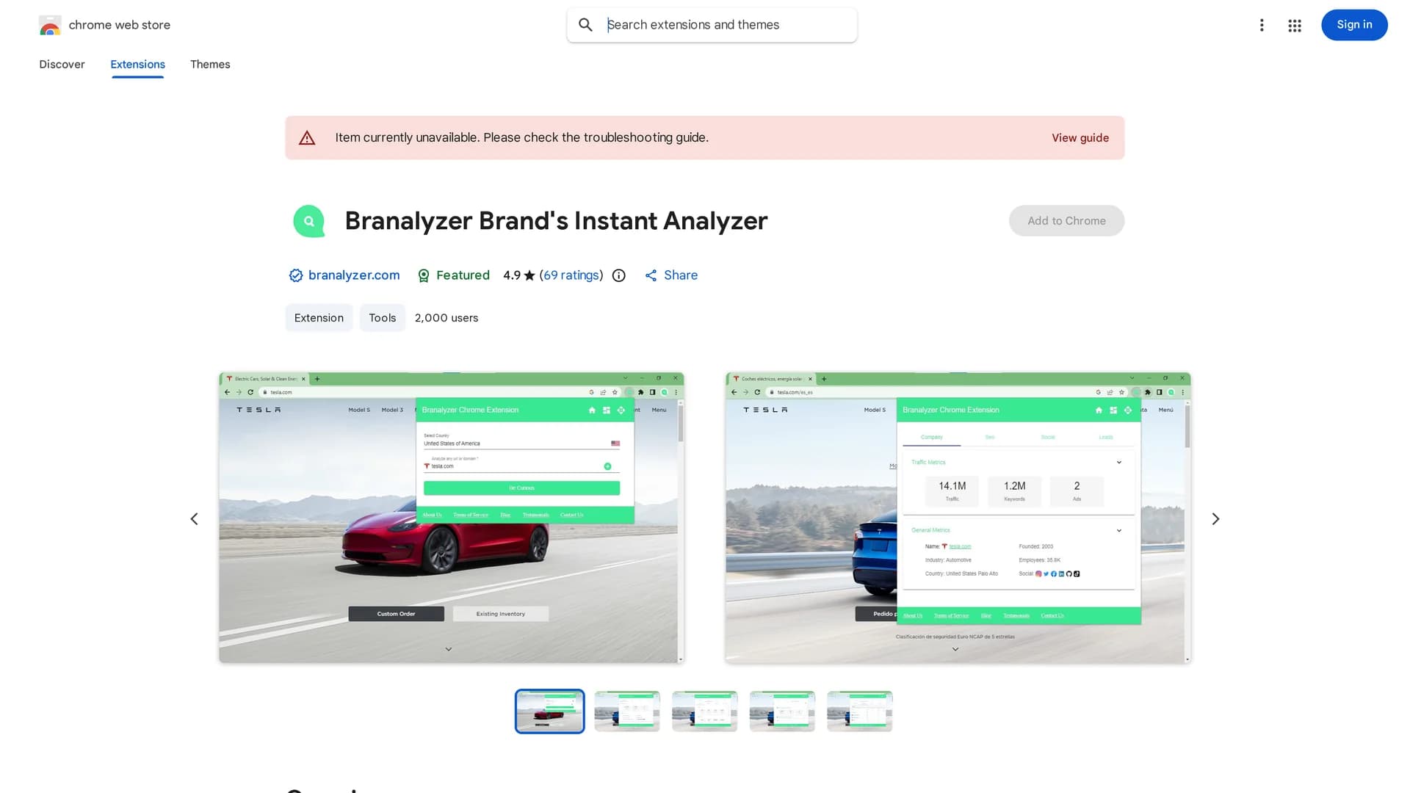The width and height of the screenshot is (1410, 793).
Task: Click the Branalyzer green extension logo
Action: coord(309,221)
